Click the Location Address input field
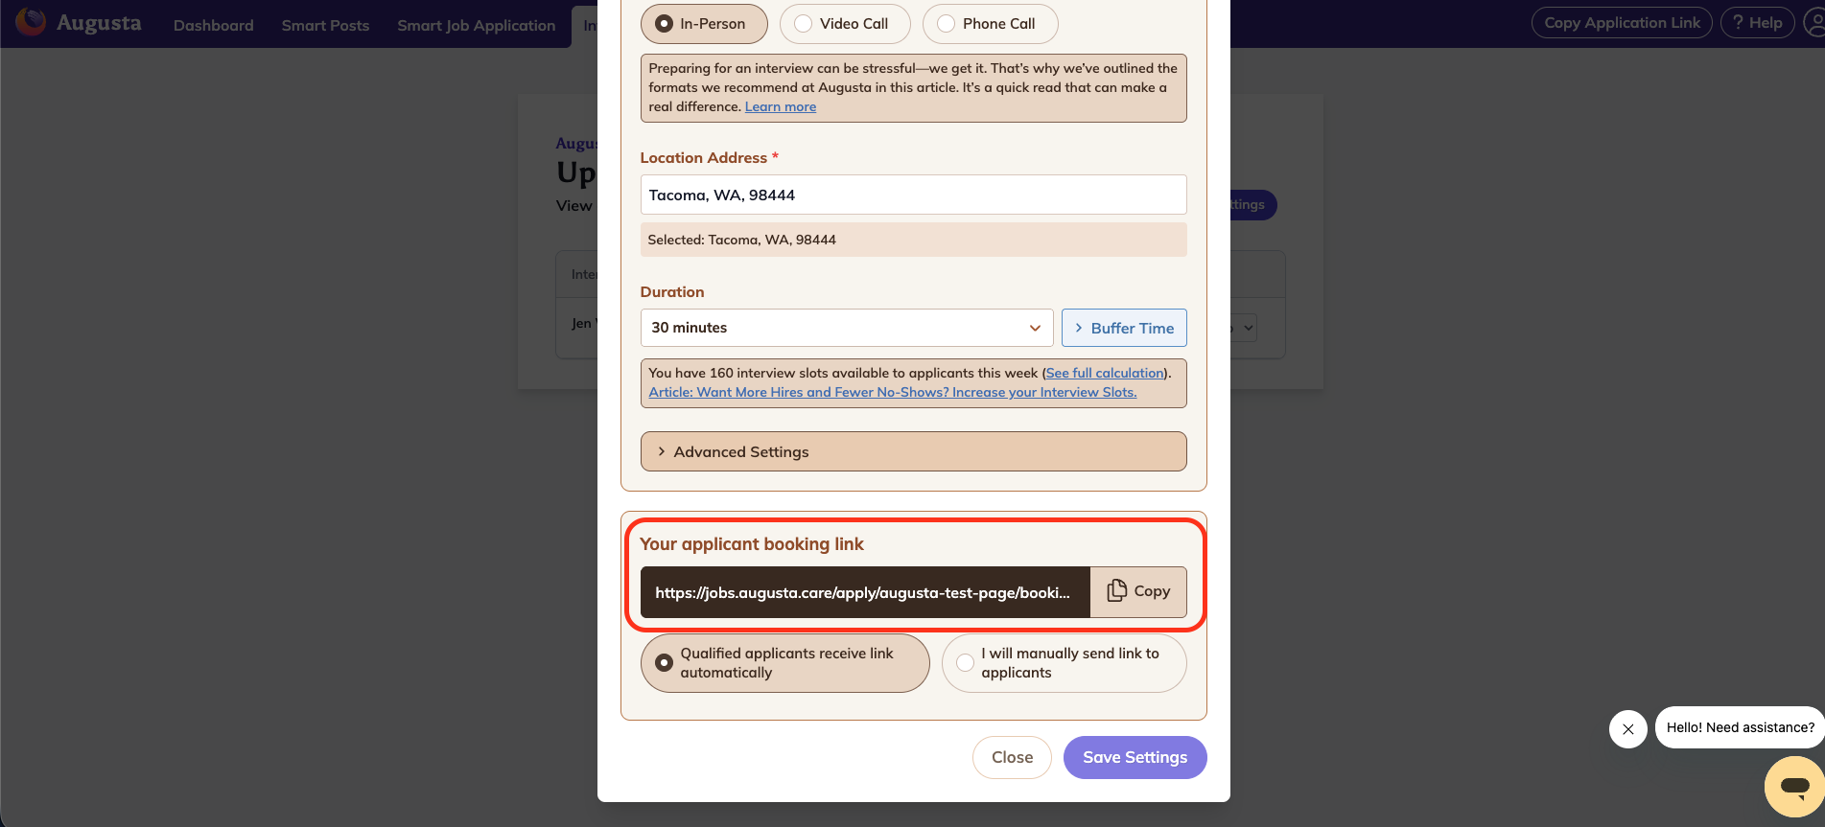 pyautogui.click(x=912, y=195)
